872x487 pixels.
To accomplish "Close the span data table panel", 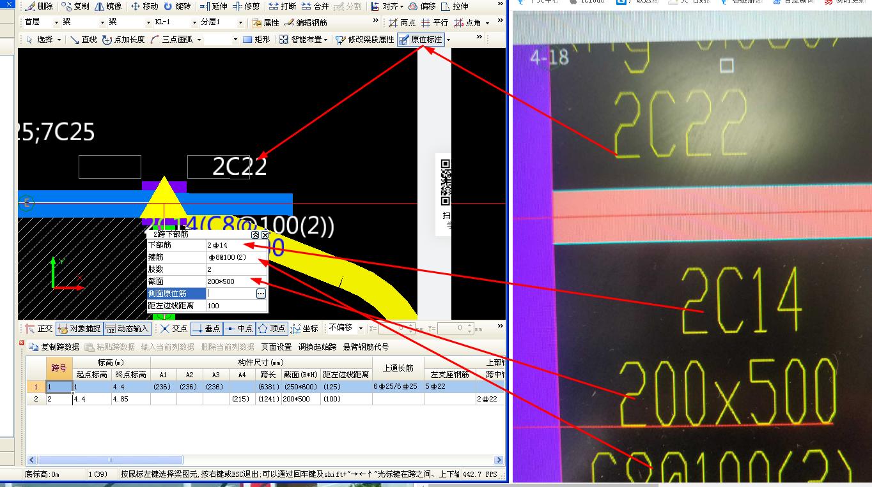I will [x=22, y=343].
